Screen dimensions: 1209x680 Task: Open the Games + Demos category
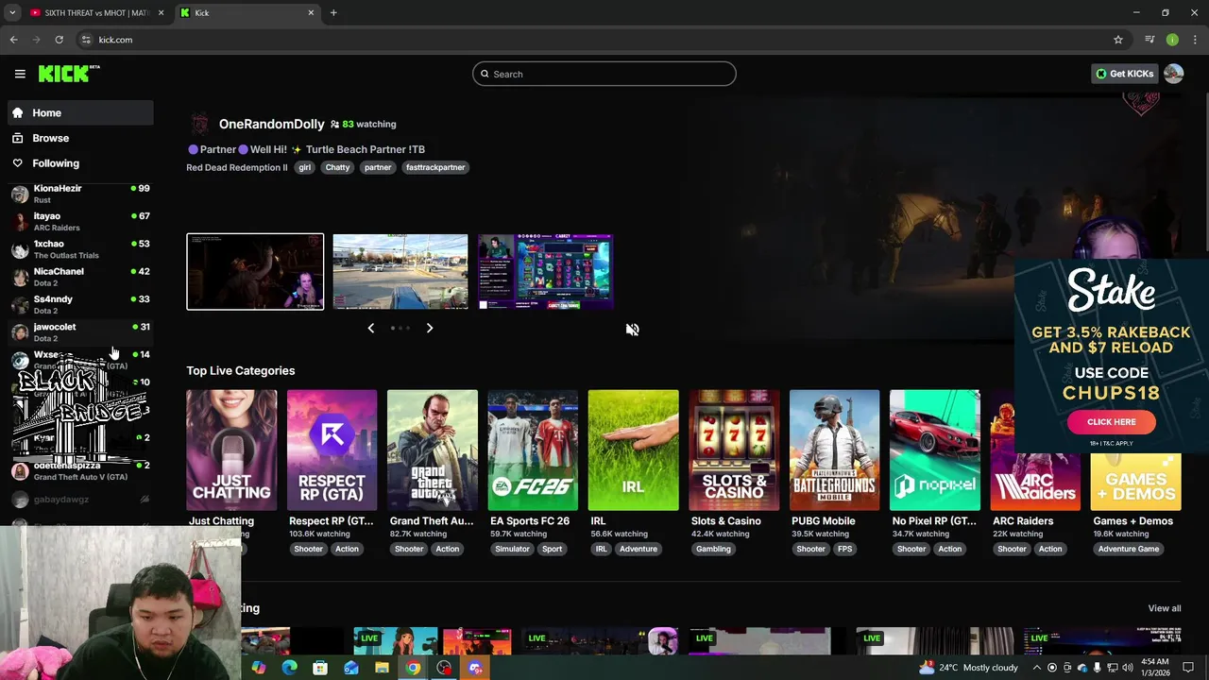[x=1135, y=450]
